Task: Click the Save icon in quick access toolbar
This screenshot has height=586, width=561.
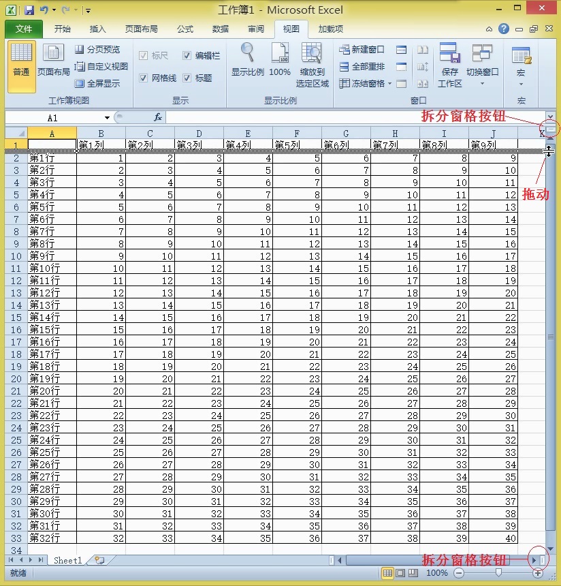Action: click(29, 10)
